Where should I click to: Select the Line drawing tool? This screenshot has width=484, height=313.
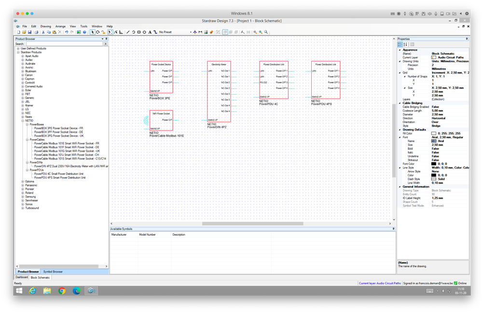coord(128,32)
